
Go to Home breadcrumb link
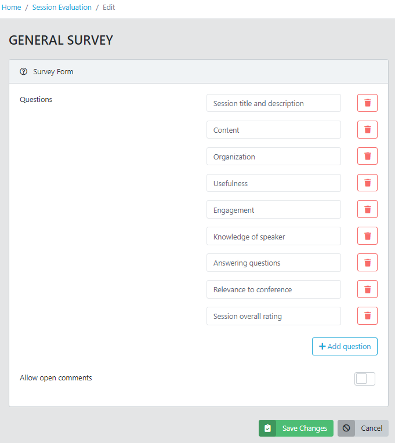[x=12, y=8]
